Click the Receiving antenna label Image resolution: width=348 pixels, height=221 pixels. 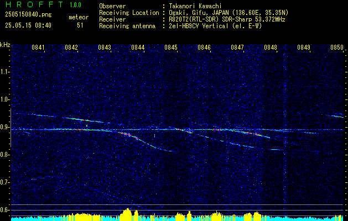click(127, 26)
